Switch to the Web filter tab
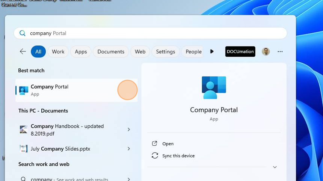323x181 pixels. [x=140, y=51]
